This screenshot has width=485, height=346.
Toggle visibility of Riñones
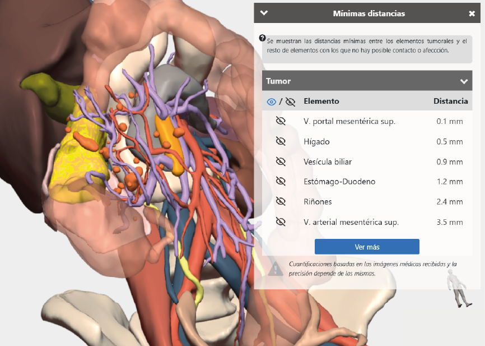click(x=281, y=202)
